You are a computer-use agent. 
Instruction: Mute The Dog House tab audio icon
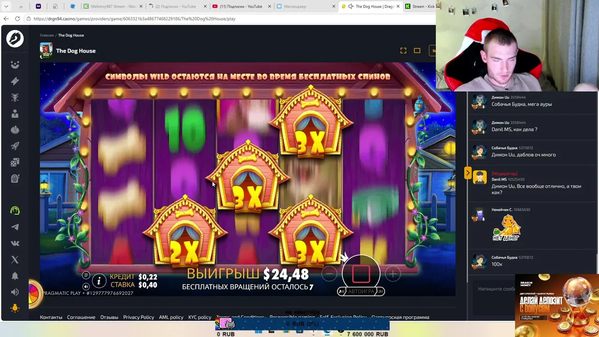351,7
